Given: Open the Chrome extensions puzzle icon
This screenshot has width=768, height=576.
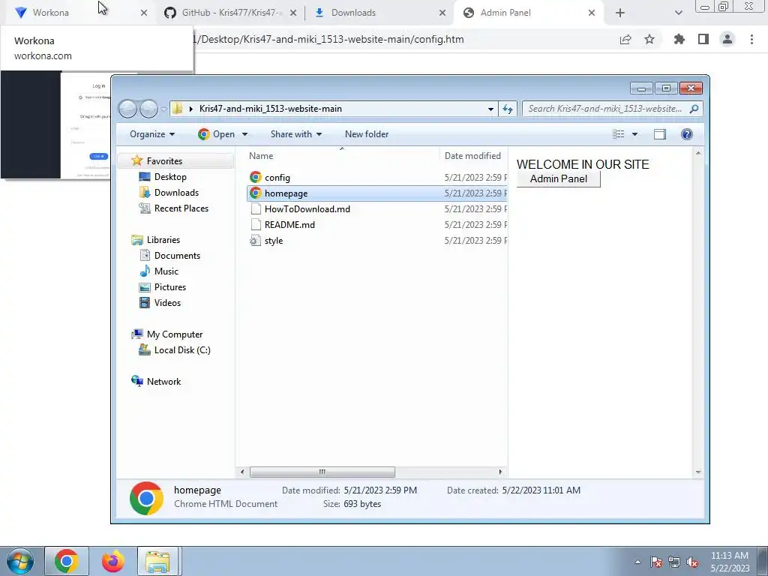Looking at the screenshot, I should pyautogui.click(x=679, y=39).
